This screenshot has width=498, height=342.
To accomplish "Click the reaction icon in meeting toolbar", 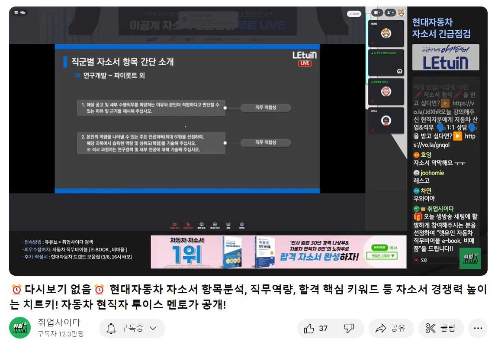I will click(x=242, y=225).
